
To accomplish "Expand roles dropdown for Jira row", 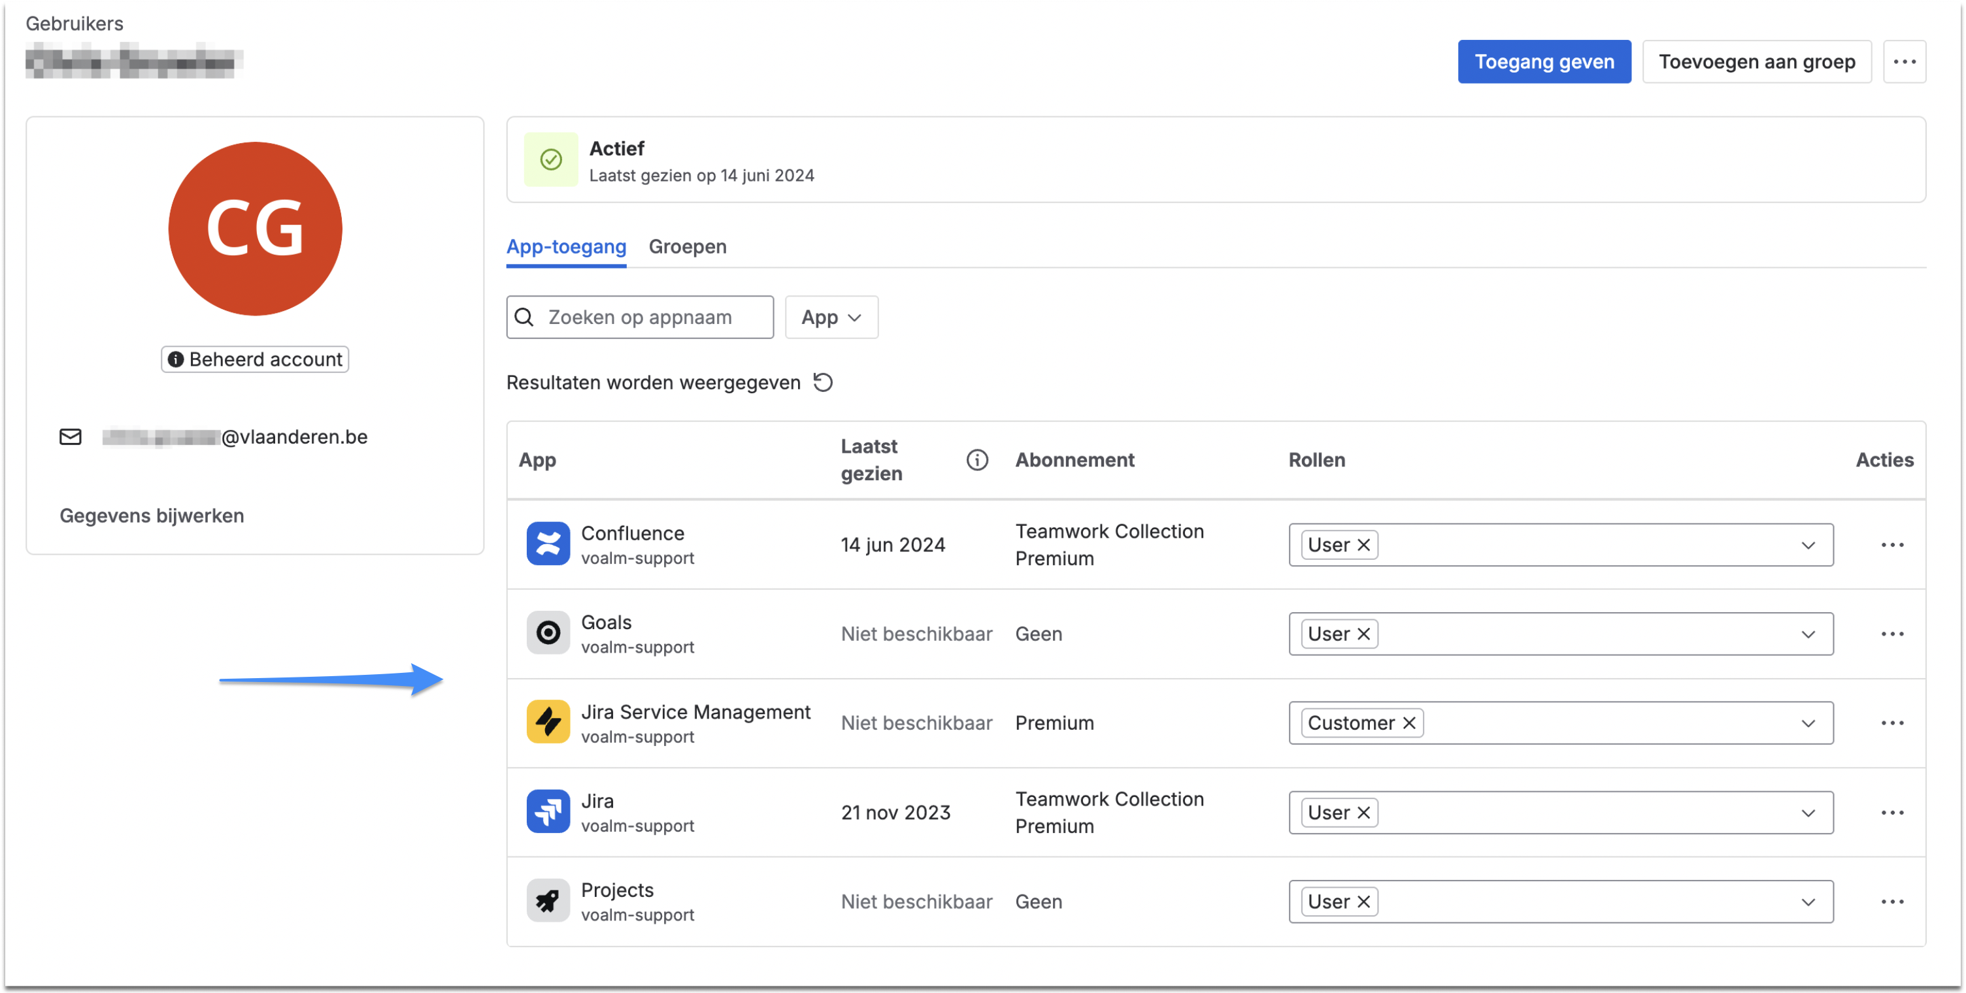I will 1808,812.
